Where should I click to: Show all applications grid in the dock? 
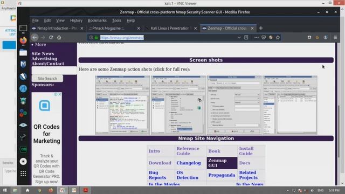23,174
